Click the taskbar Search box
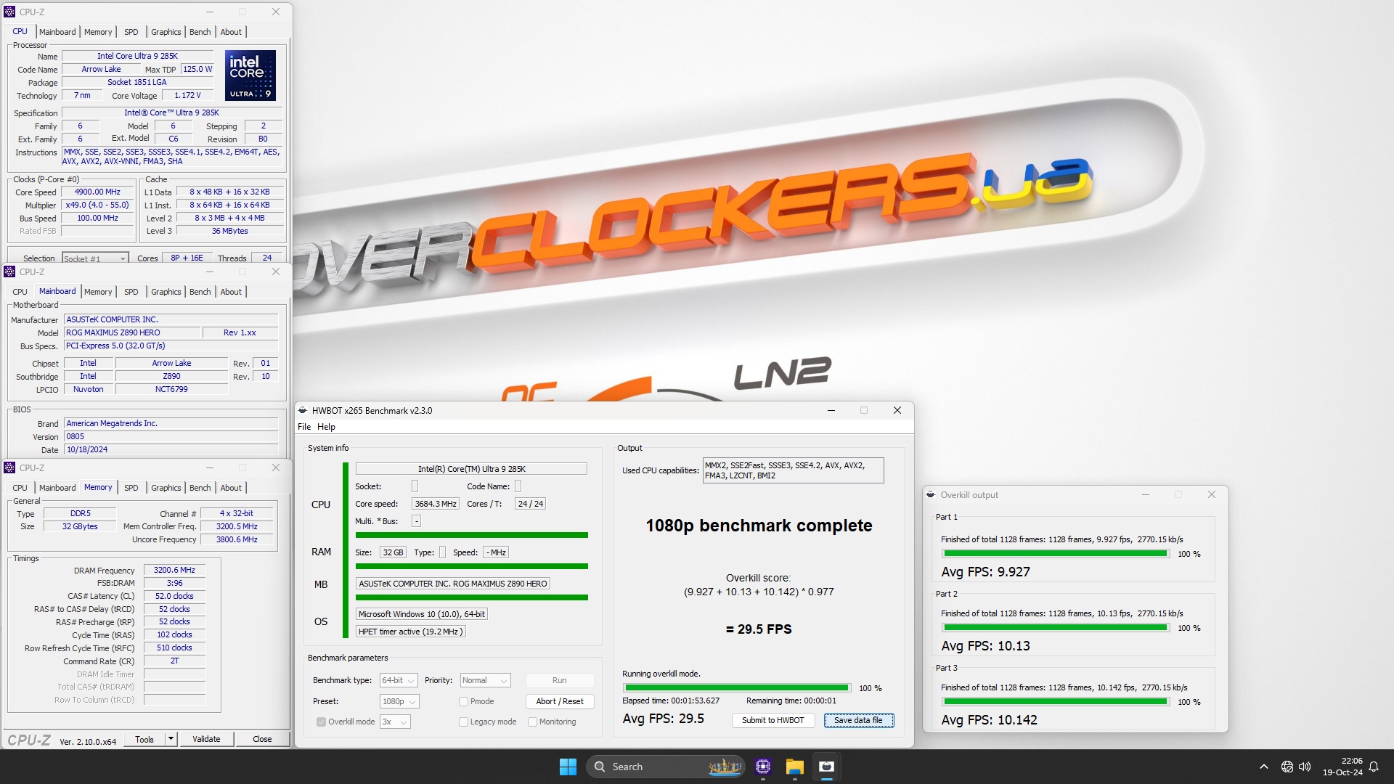 point(666,767)
